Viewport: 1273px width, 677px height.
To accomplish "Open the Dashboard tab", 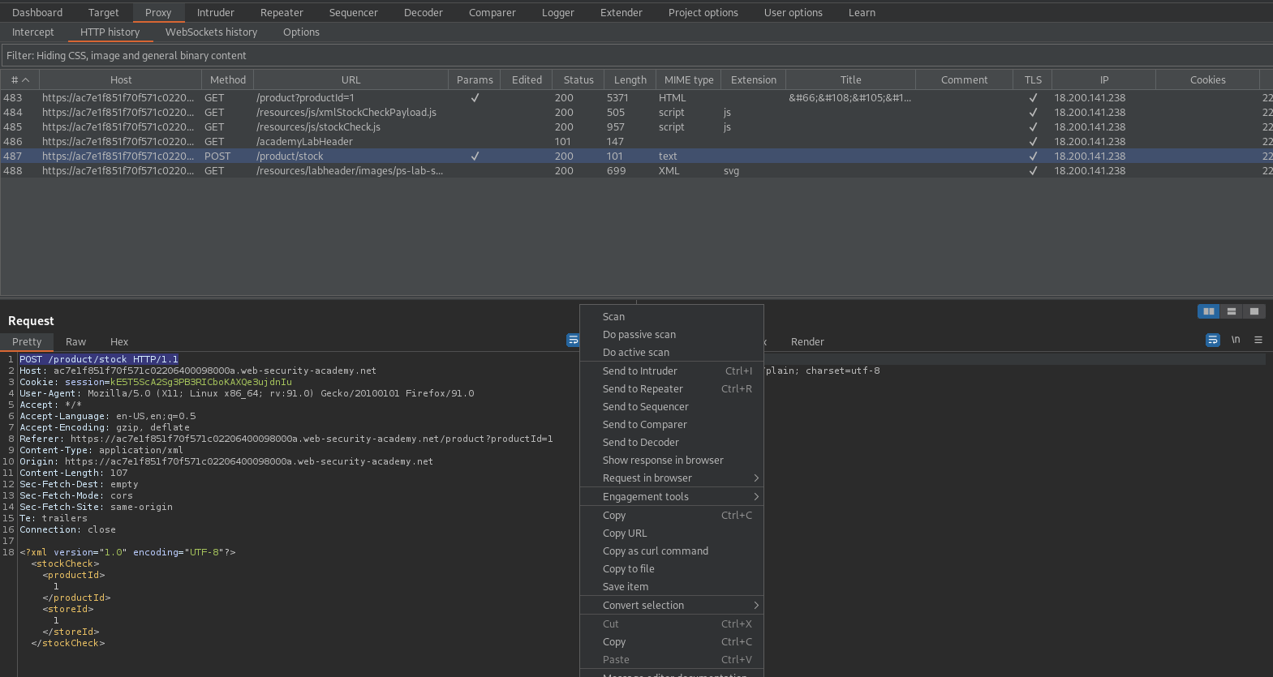I will pyautogui.click(x=37, y=12).
